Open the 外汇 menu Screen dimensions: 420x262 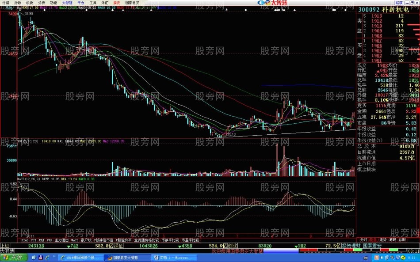point(105,3)
